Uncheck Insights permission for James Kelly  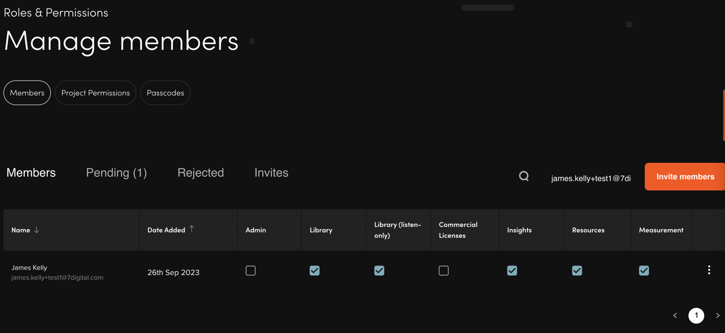tap(512, 270)
